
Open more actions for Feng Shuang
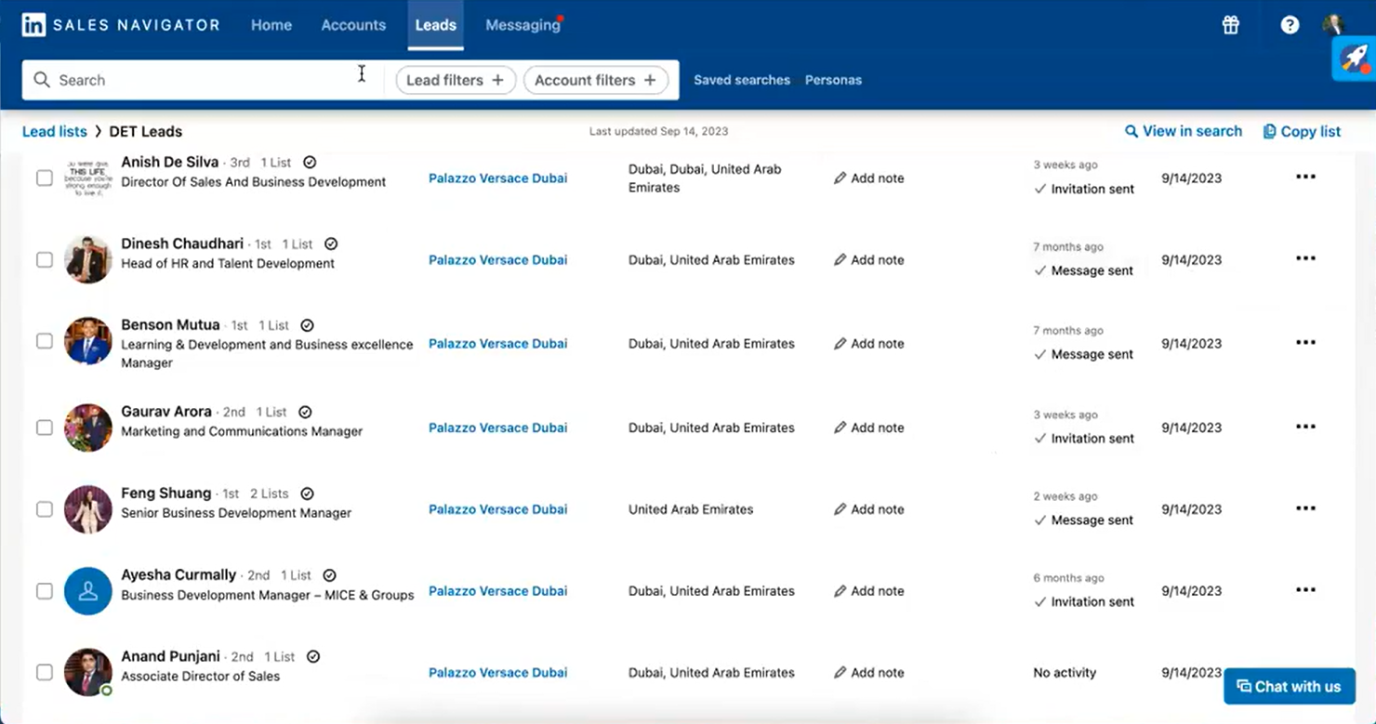pyautogui.click(x=1305, y=508)
